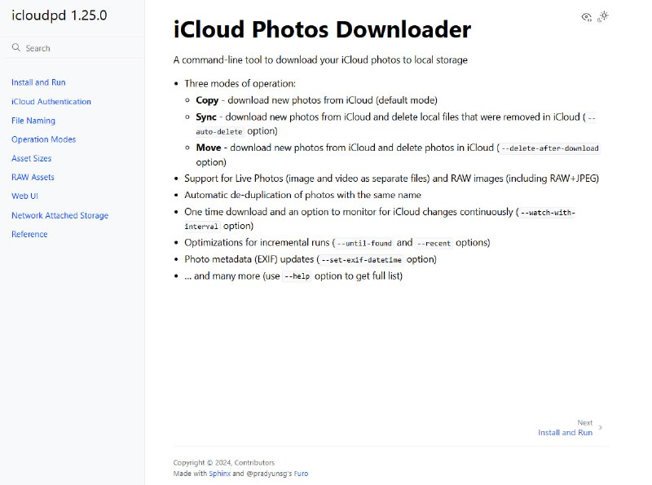This screenshot has width=652, height=485.
Task: Click the magnifying glass search icon
Action: pos(15,47)
